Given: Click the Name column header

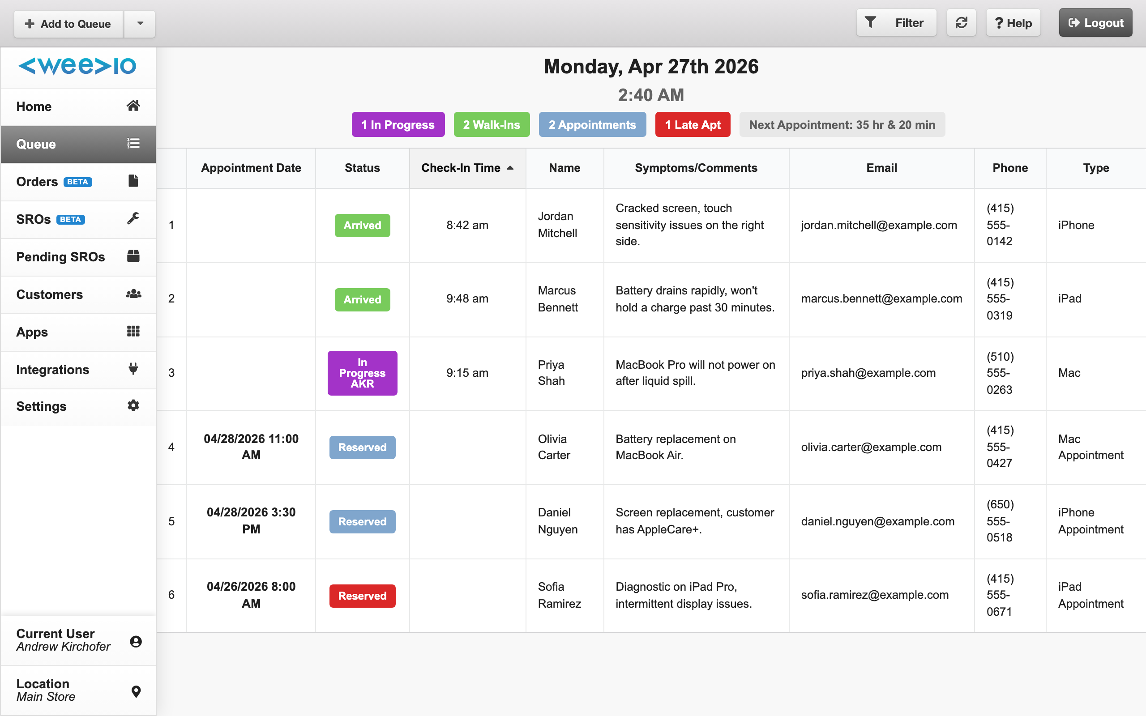Looking at the screenshot, I should [x=564, y=168].
